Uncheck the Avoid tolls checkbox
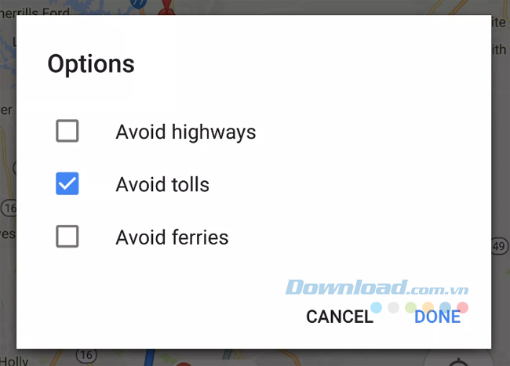Viewport: 510px width, 366px height. pos(67,185)
